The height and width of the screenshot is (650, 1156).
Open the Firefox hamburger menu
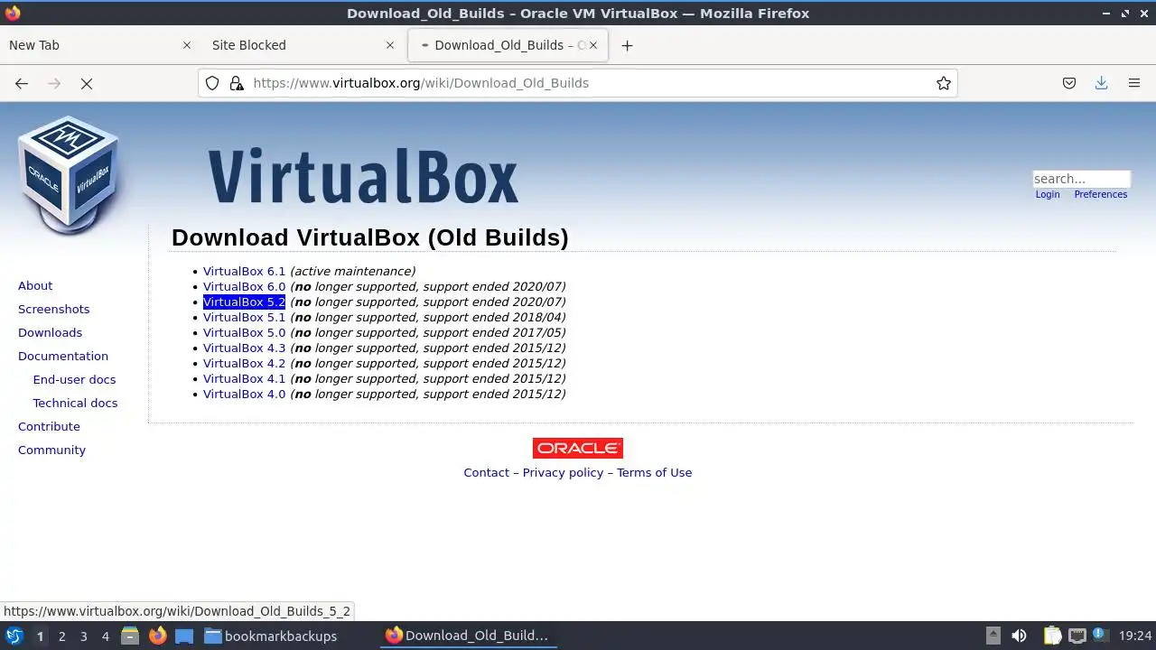(x=1134, y=83)
